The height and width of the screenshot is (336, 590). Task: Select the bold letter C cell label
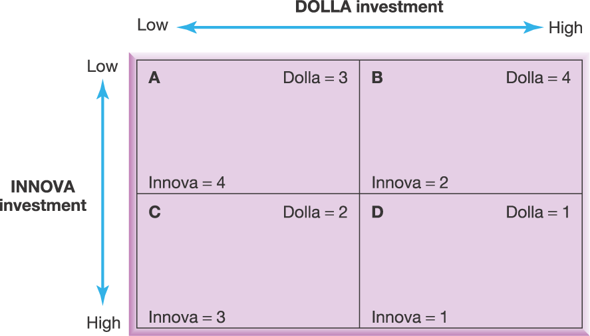[154, 213]
